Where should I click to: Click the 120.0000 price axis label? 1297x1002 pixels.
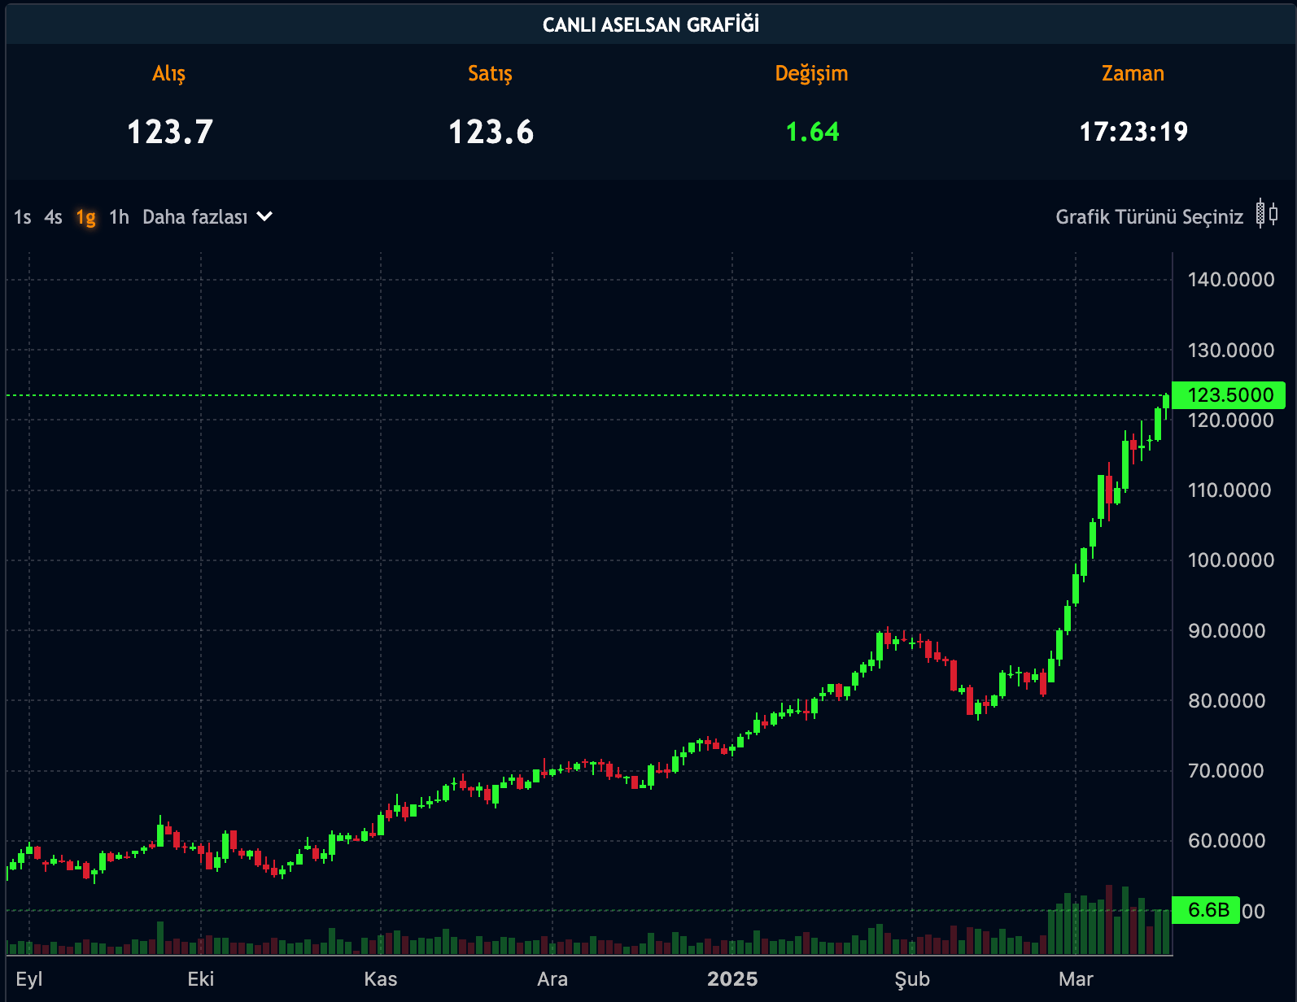point(1231,420)
